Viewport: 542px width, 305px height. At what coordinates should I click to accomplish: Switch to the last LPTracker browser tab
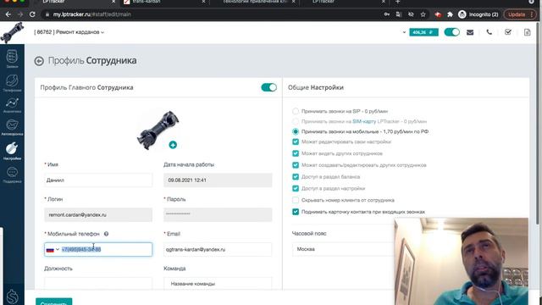(x=345, y=2)
